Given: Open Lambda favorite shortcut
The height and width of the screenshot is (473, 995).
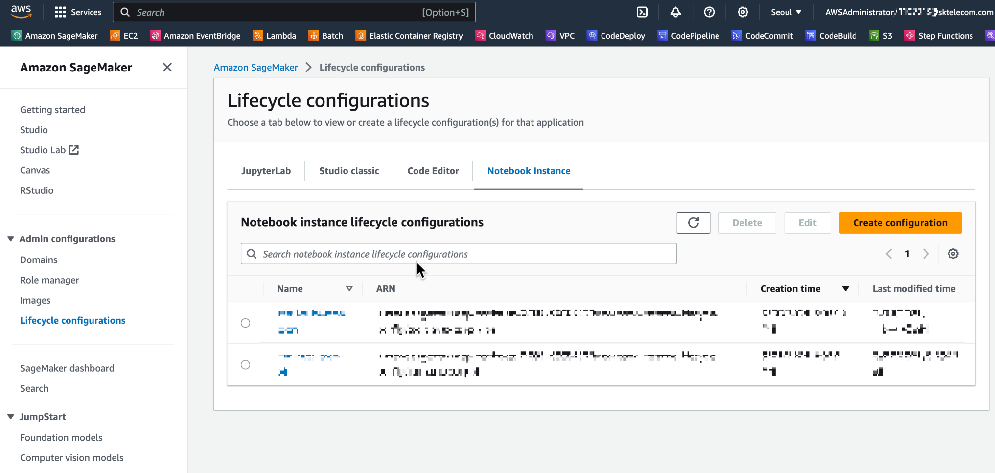Looking at the screenshot, I should click(x=275, y=36).
